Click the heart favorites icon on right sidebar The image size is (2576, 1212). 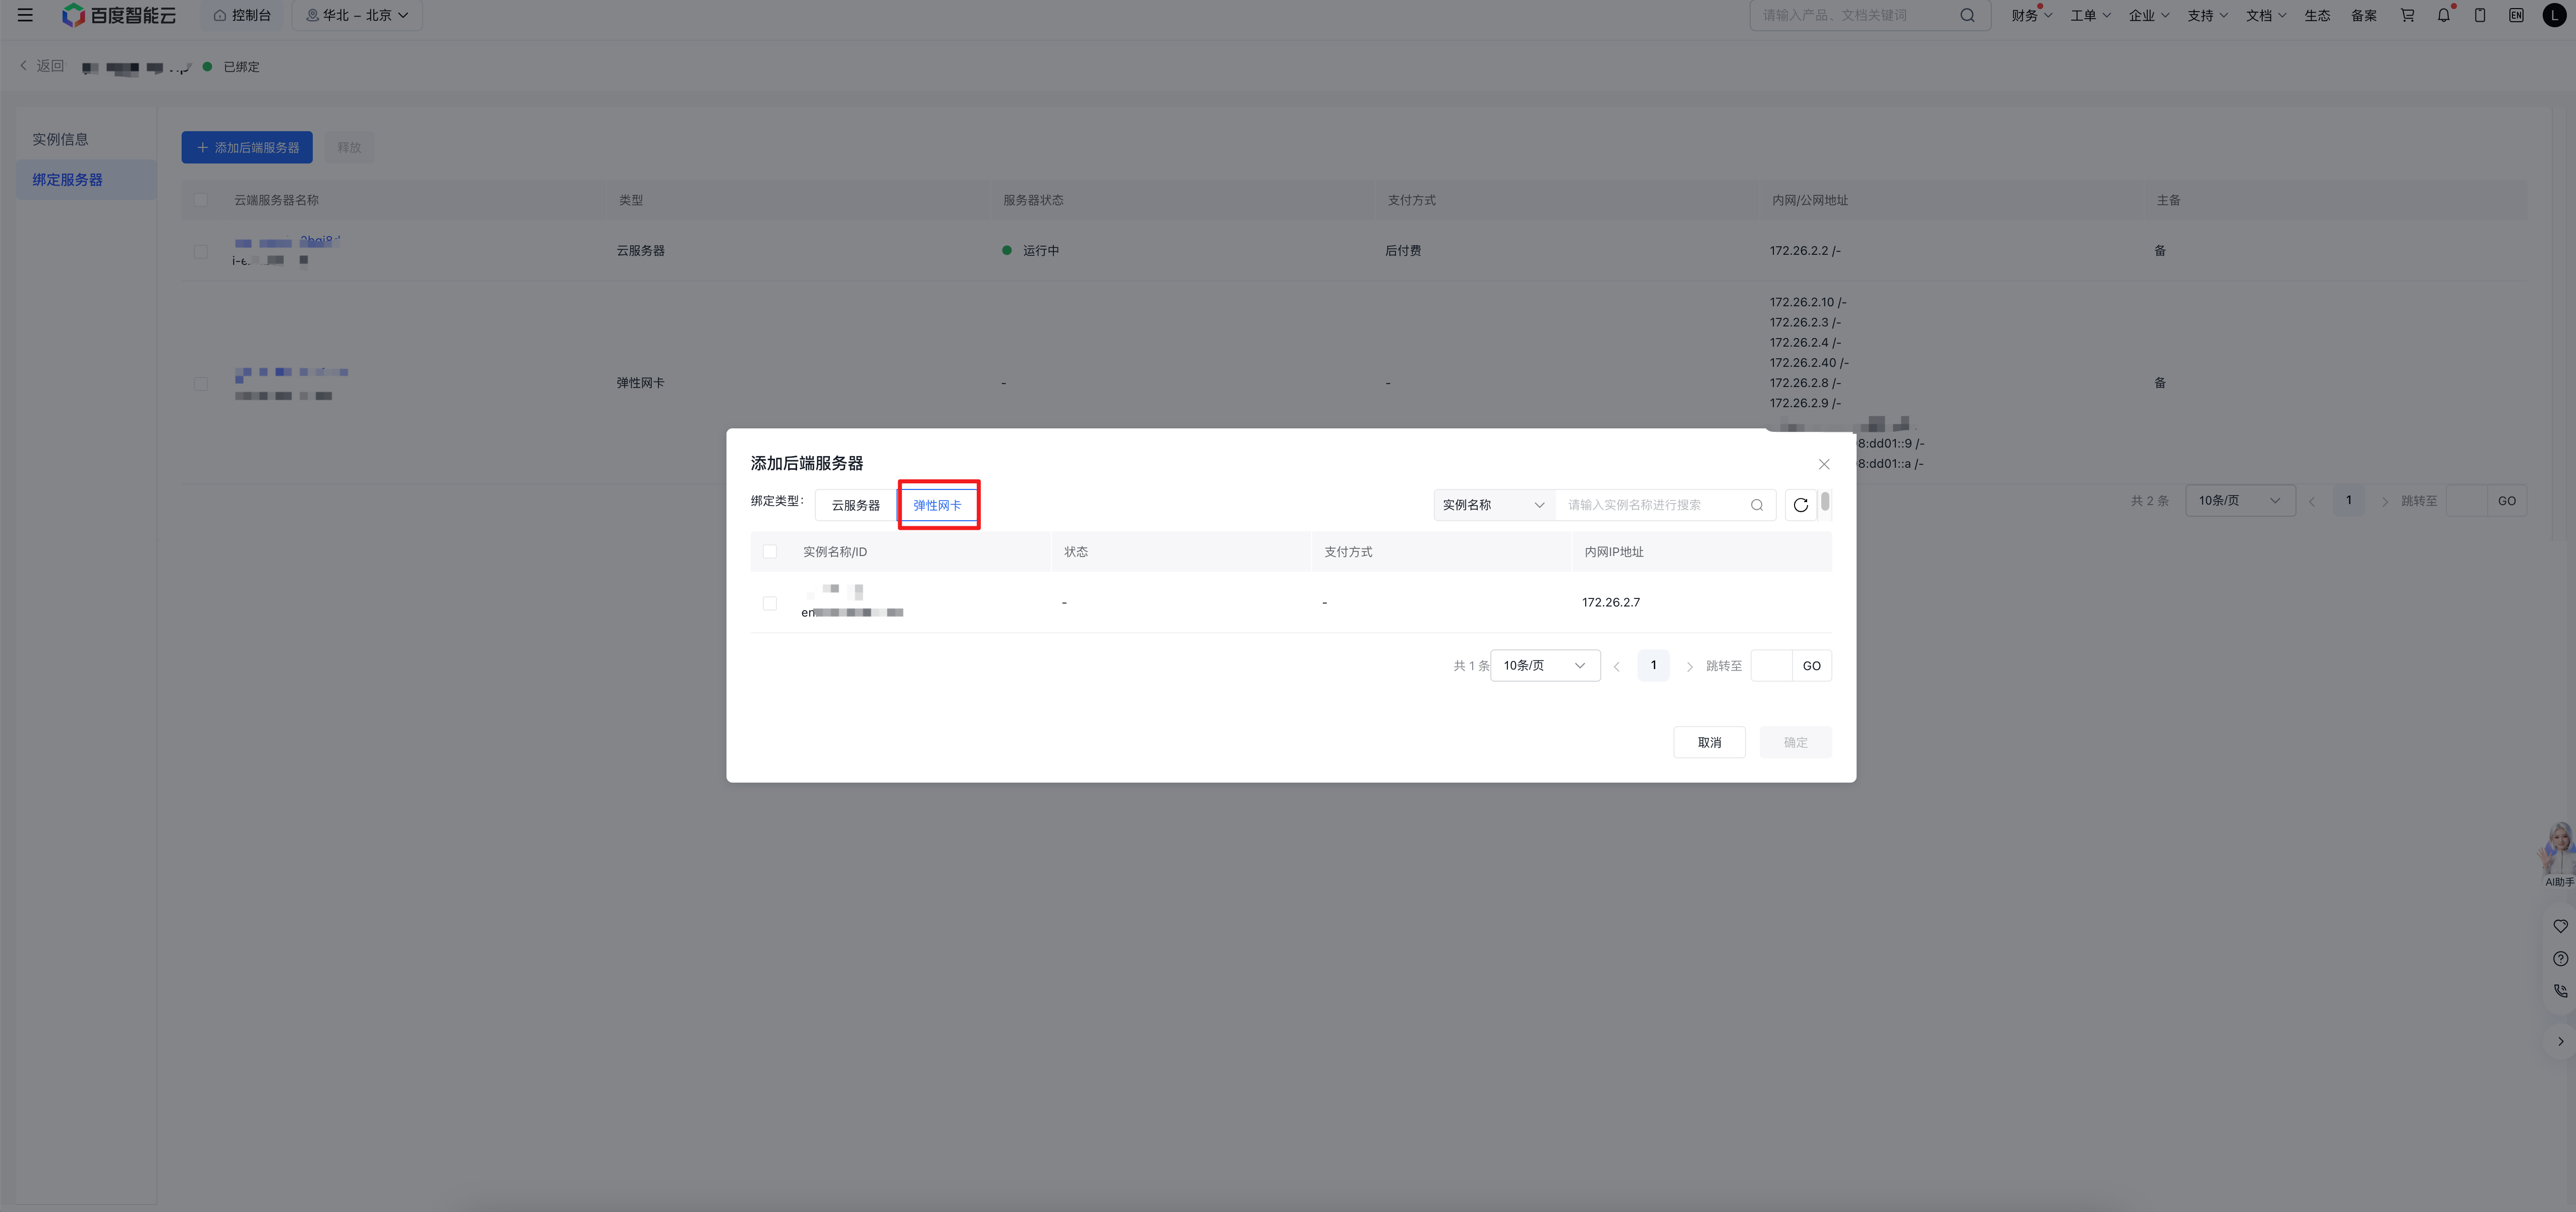click(x=2560, y=926)
